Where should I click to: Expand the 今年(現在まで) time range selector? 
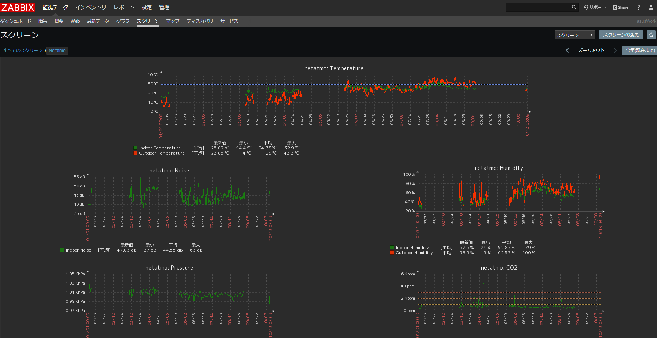[x=640, y=51]
